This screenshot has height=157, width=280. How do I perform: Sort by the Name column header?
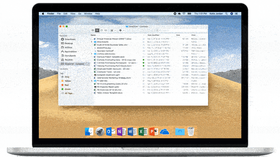(x=93, y=35)
